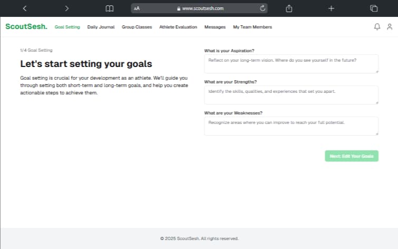The image size is (398, 249).
Task: Open the Goal Setting tab
Action: (x=67, y=27)
